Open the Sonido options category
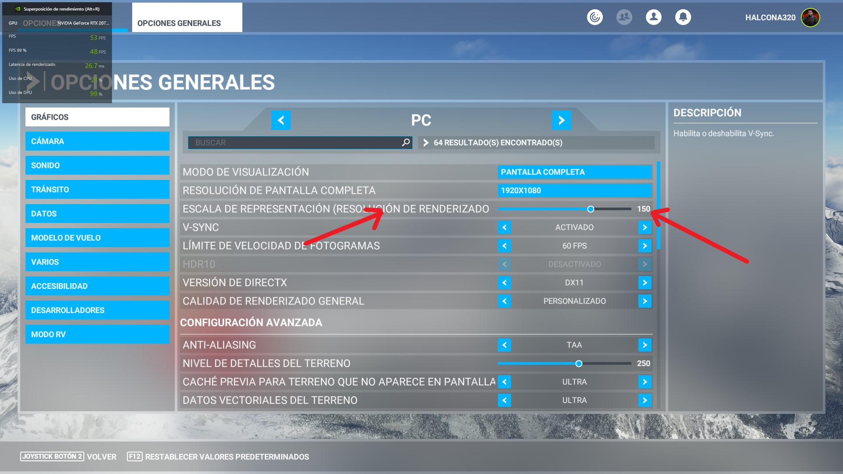Image resolution: width=843 pixels, height=474 pixels. tap(97, 165)
